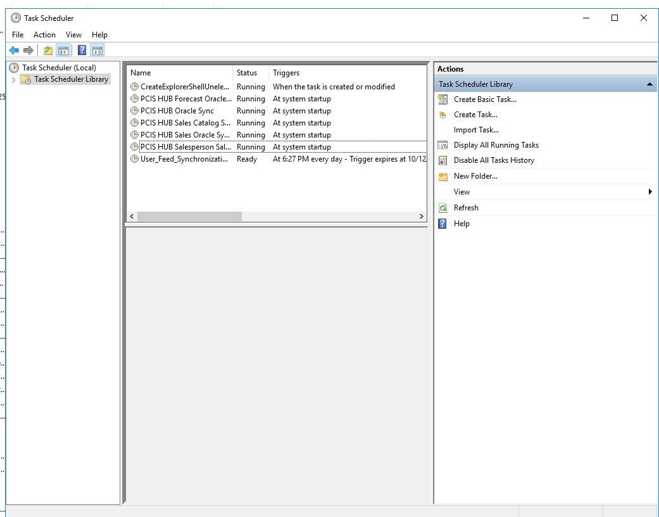Click the Up One Level folder icon
The image size is (659, 517).
[x=48, y=51]
